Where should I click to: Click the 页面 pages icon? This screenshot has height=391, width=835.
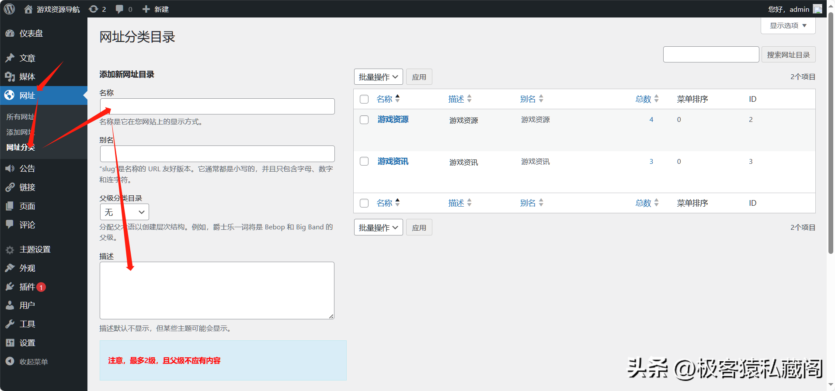pyautogui.click(x=10, y=206)
